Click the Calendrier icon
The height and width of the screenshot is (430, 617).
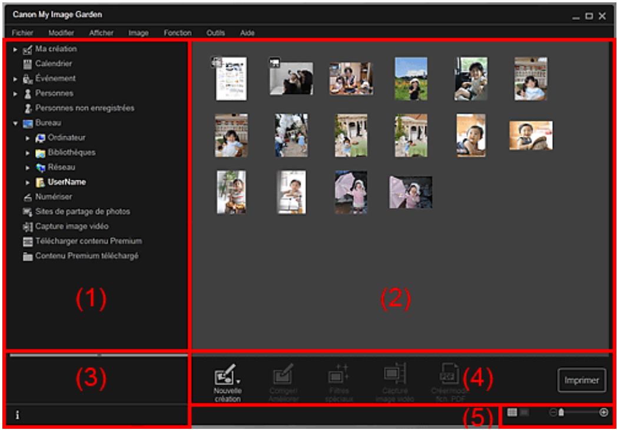27,65
